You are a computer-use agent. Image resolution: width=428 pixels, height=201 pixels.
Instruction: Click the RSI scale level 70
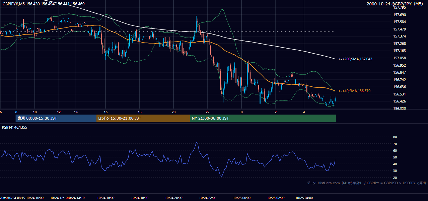tap(395, 144)
